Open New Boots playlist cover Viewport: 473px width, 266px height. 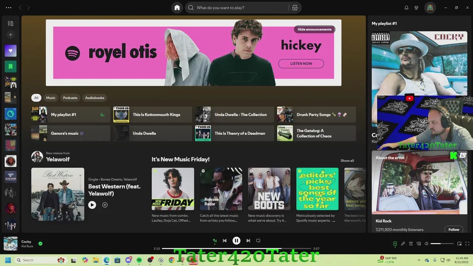tap(269, 189)
